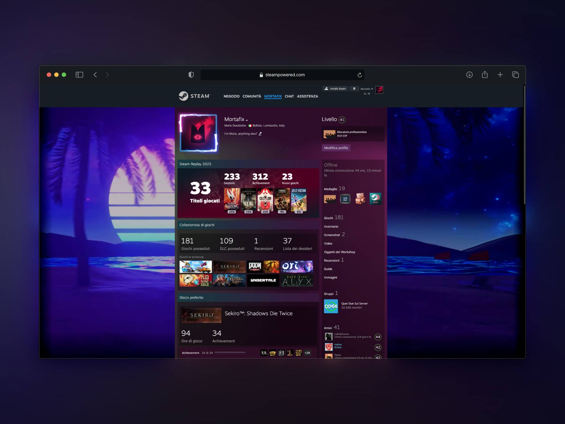This screenshot has width=565, height=424.
Task: Click the small account avatar in header
Action: click(379, 90)
